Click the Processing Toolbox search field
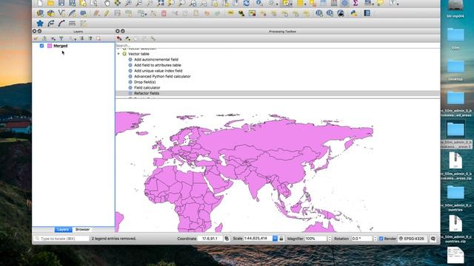Screen dimensions: 474x266 (x=278, y=46)
